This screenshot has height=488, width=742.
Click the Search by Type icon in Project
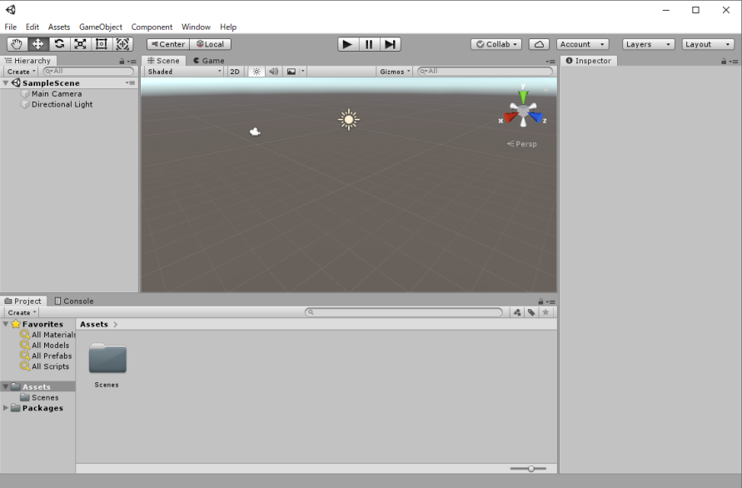coord(517,312)
